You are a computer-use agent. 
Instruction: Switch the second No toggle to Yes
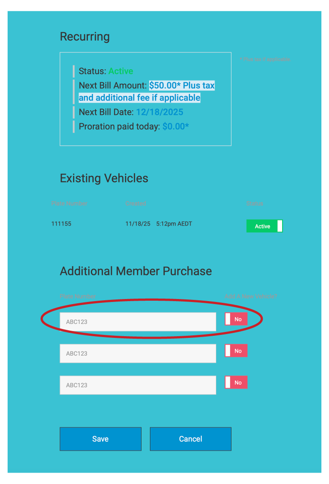coord(236,351)
